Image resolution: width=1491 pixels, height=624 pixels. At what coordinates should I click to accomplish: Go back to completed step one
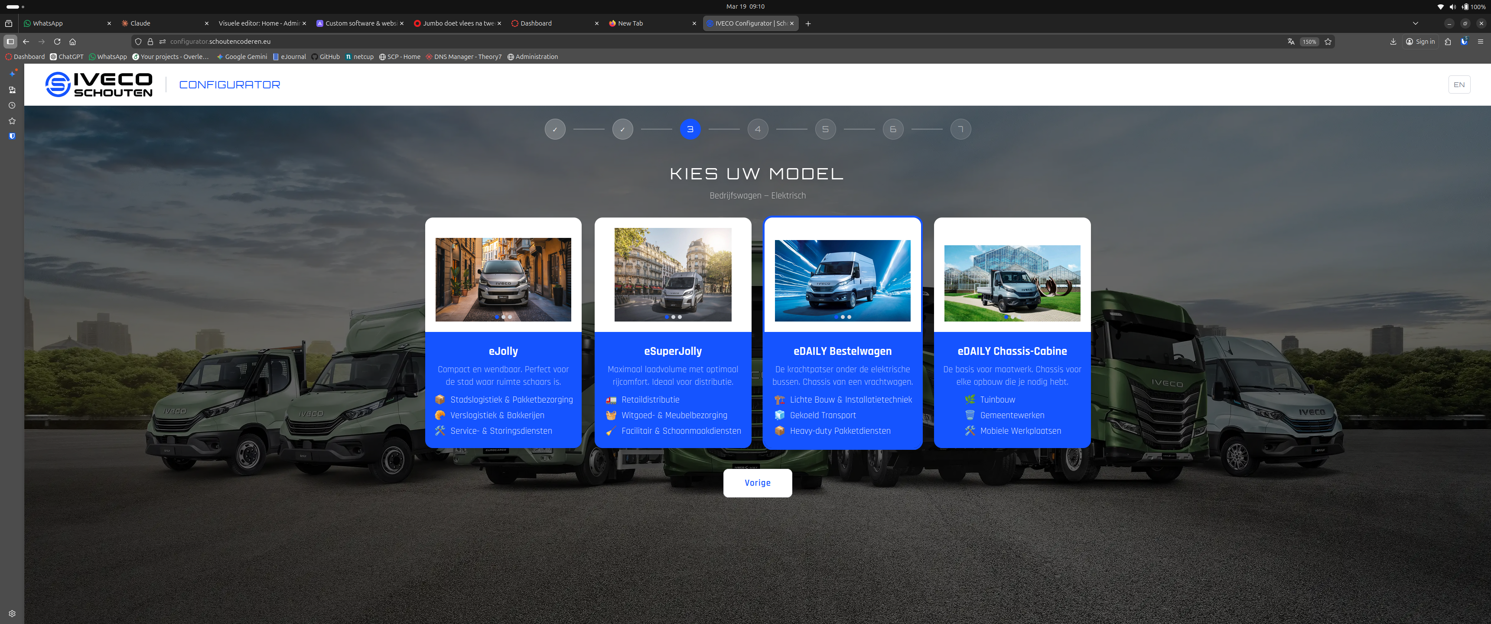coord(554,129)
